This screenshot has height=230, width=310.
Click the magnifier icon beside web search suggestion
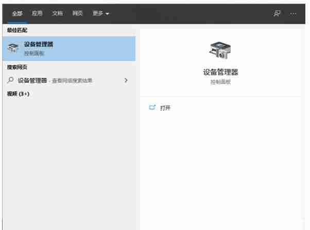click(x=11, y=80)
